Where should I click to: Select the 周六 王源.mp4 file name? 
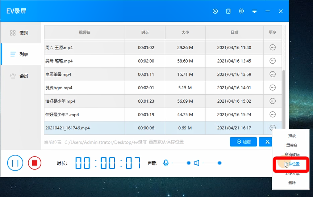pos(59,48)
